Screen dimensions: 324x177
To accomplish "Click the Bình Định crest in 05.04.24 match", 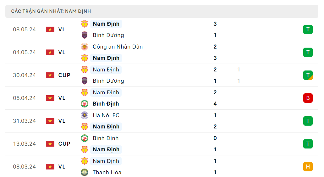I will click(x=85, y=104).
